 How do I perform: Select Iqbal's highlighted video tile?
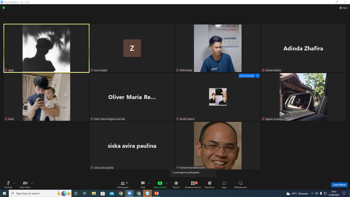pyautogui.click(x=46, y=48)
